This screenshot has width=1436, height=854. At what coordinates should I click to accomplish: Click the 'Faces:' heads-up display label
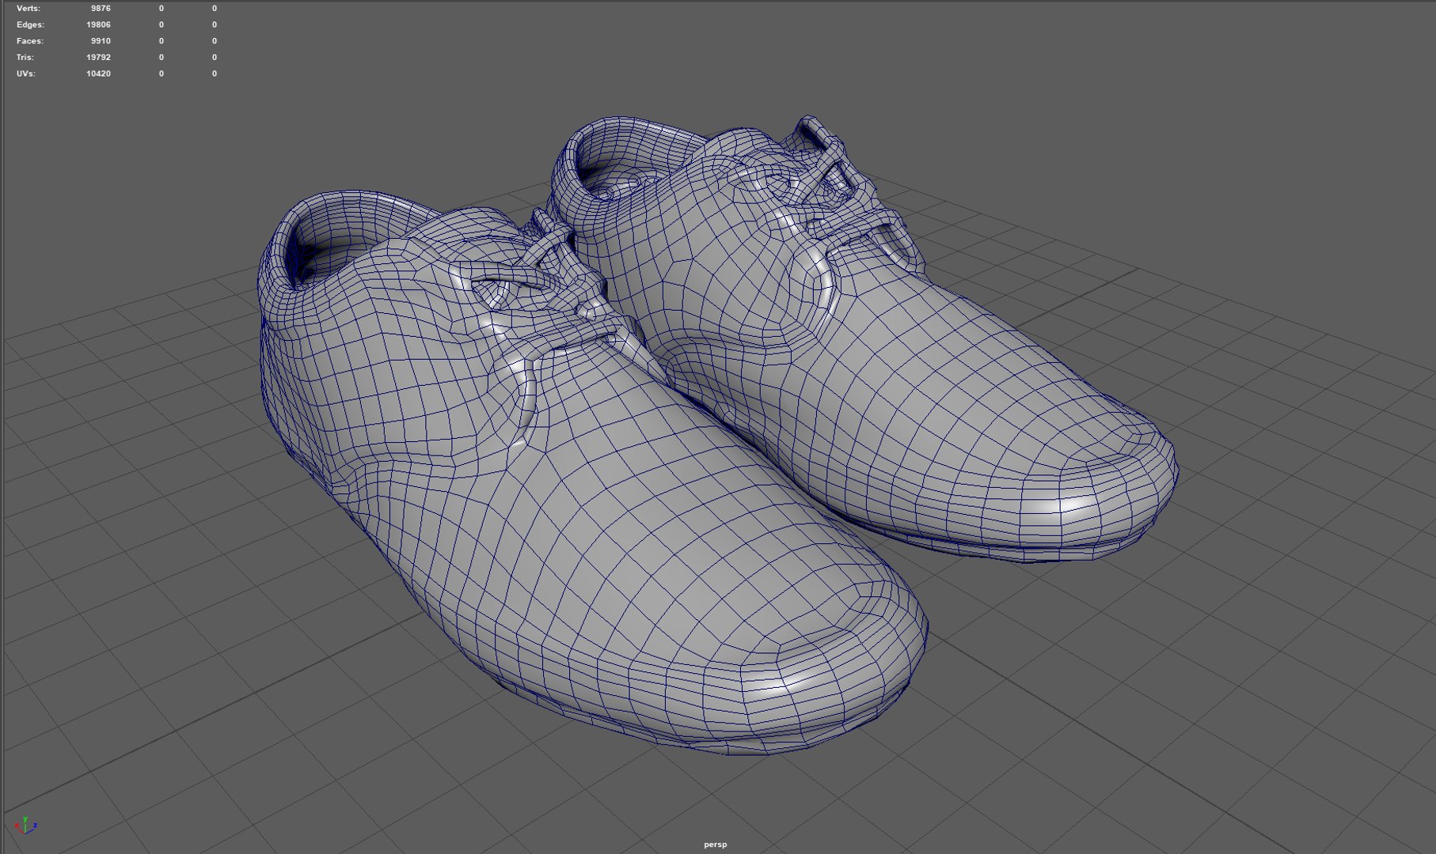coord(30,41)
